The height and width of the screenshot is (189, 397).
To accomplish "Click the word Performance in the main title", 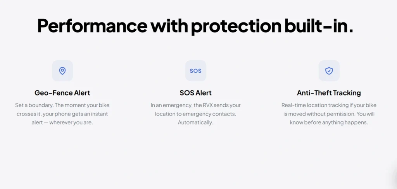I will pyautogui.click(x=92, y=26).
